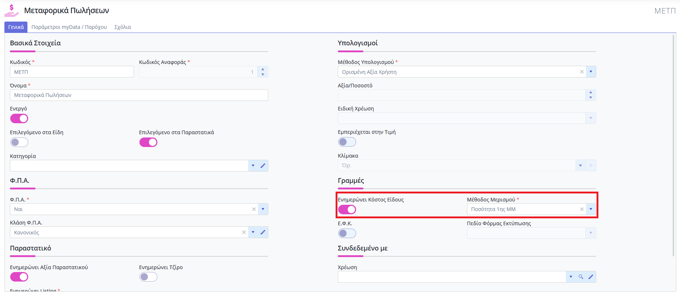
Task: Click the search magnifier icon in Χρέωση field
Action: tap(581, 277)
